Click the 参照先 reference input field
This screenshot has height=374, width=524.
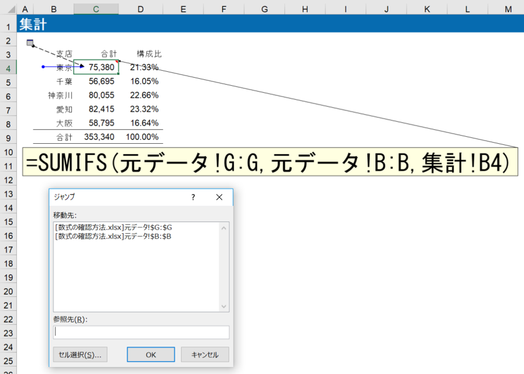tap(141, 332)
